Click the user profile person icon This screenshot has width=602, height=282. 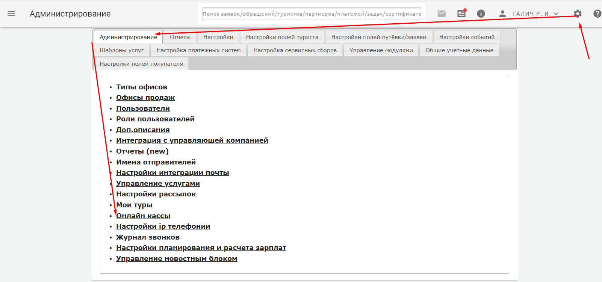coord(502,14)
